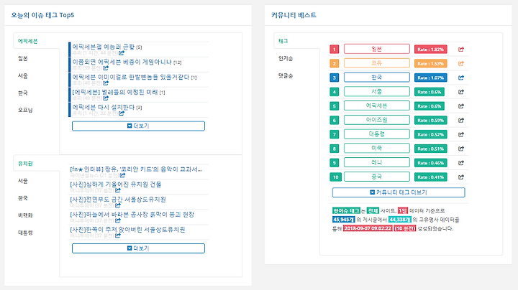Screen dimensions: 518x290
Task: Click the blue share icon for rank 3
Action: point(461,78)
